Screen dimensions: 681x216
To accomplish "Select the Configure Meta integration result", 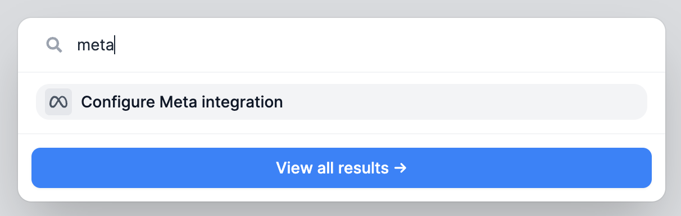I will point(342,102).
